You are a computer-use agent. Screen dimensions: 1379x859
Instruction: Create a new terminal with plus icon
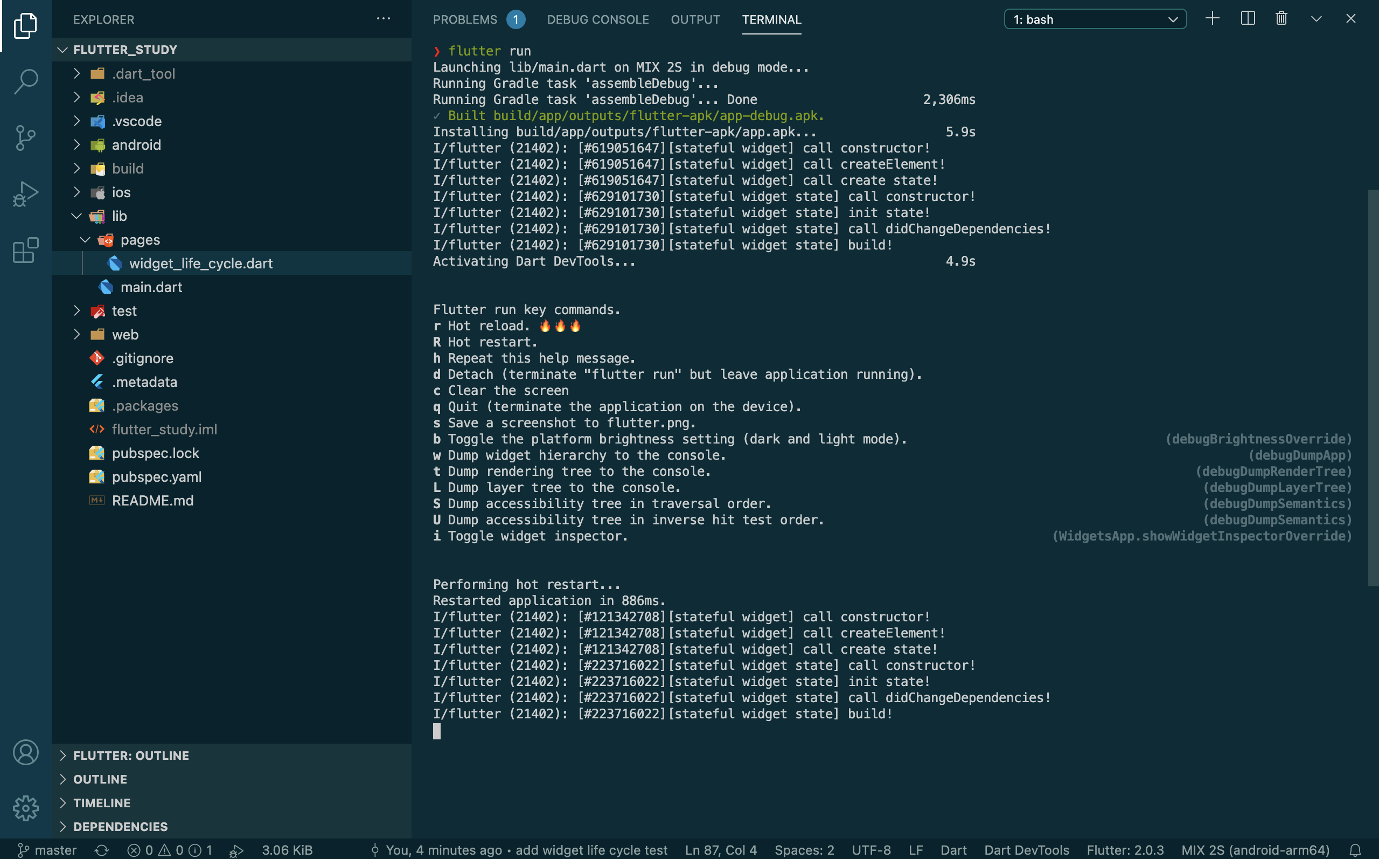click(x=1212, y=19)
